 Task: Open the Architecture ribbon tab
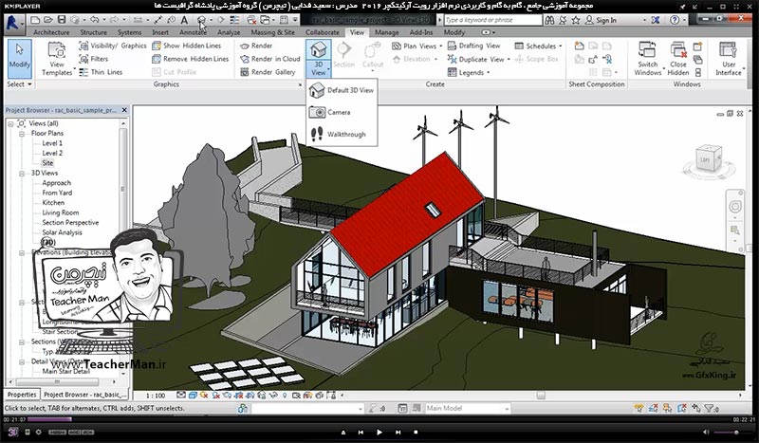point(51,32)
